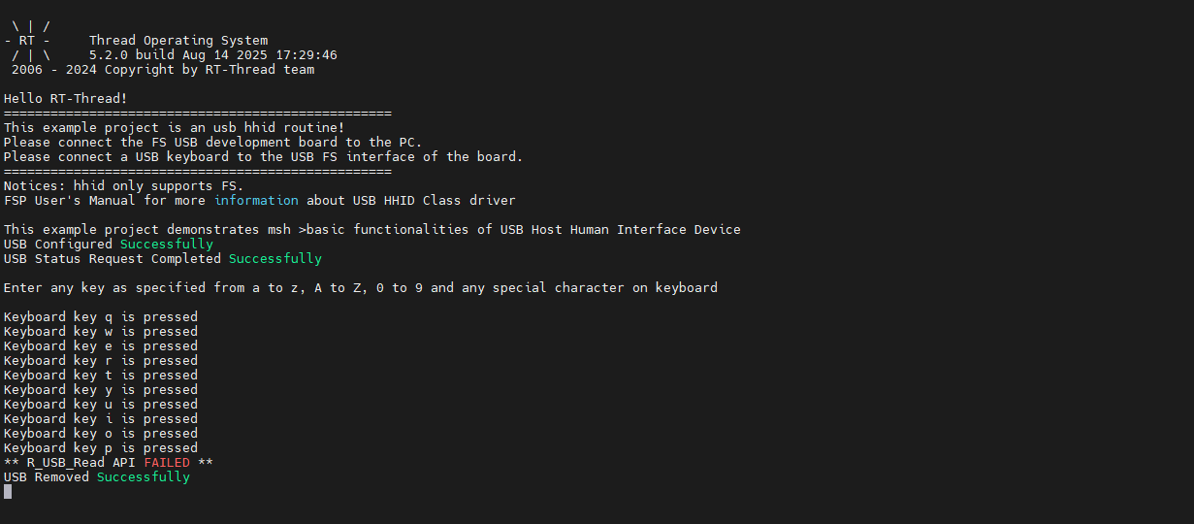
Task: Click the "Please connect a USB keyboard" line
Action: (263, 157)
